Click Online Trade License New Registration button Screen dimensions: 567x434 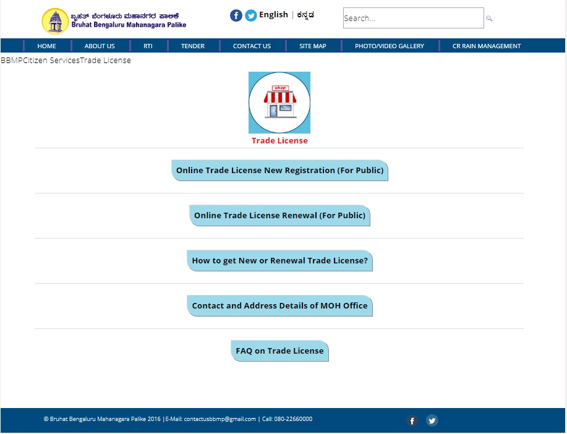pyautogui.click(x=279, y=170)
